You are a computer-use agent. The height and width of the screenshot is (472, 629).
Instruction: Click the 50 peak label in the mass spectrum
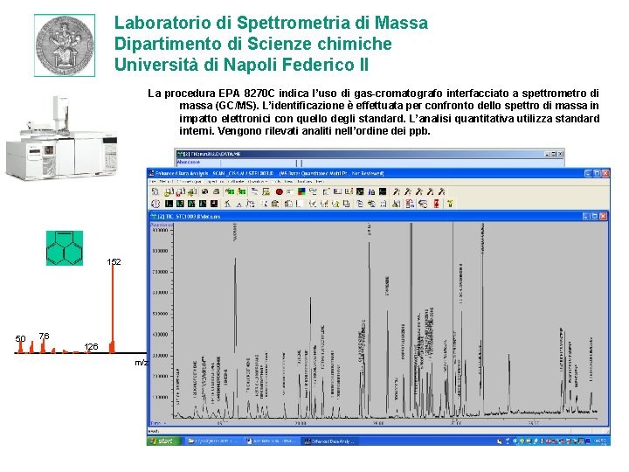(20, 338)
